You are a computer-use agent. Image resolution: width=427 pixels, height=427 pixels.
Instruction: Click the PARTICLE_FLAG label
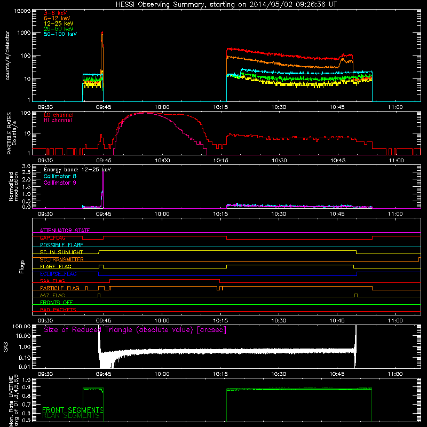[x=60, y=288]
